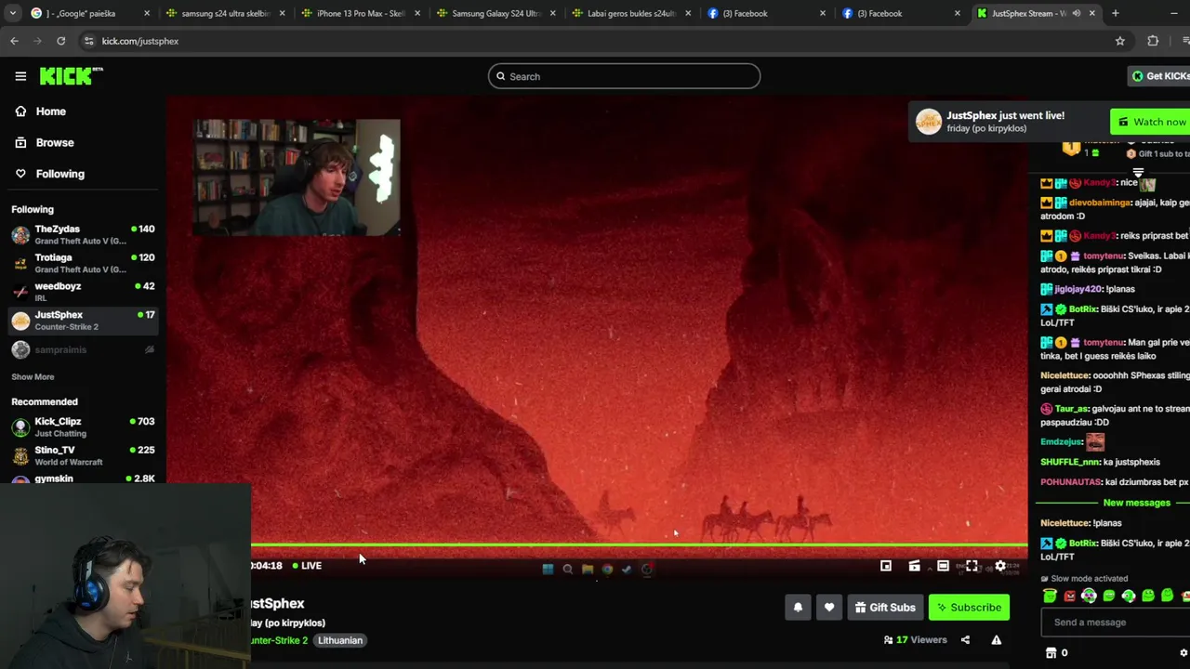Jump to live with the LIVE indicator

click(x=307, y=566)
